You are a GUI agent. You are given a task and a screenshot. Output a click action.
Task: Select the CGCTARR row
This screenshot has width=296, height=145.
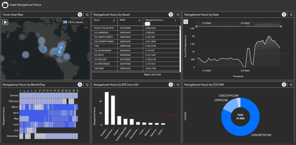136,68
